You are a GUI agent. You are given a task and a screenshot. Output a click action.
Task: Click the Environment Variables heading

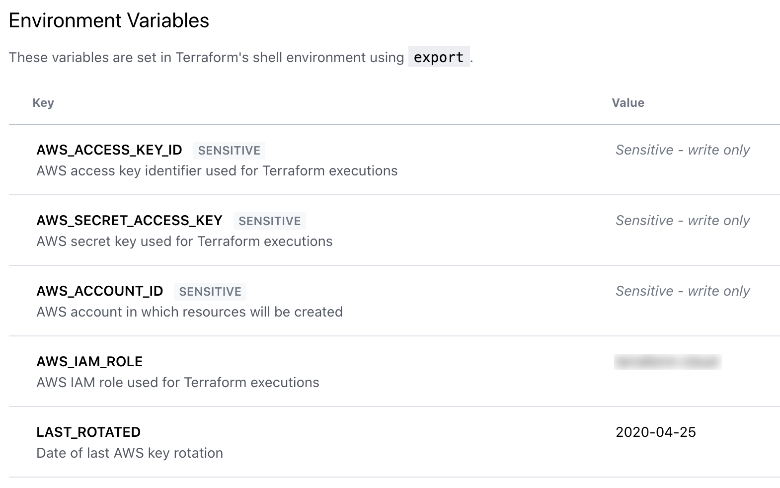click(109, 21)
